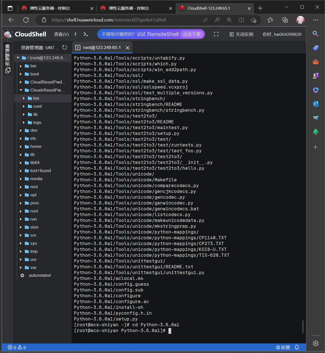Open the green tree sidebar icon
The image size is (325, 353).
pos(316,132)
